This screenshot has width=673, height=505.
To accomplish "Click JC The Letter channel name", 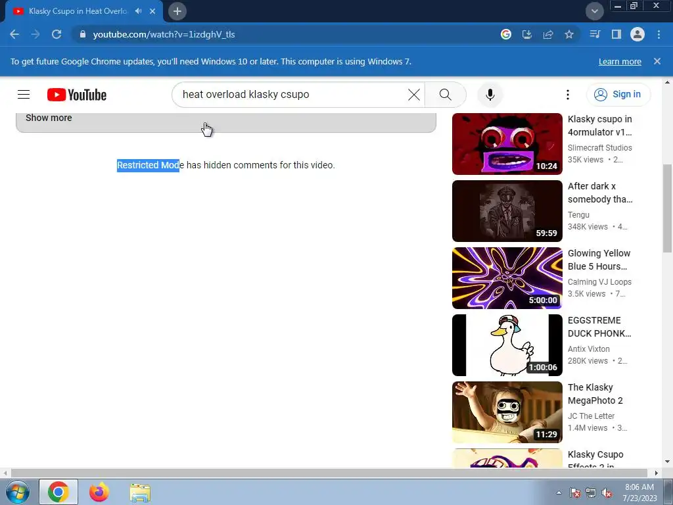I will 591,416.
